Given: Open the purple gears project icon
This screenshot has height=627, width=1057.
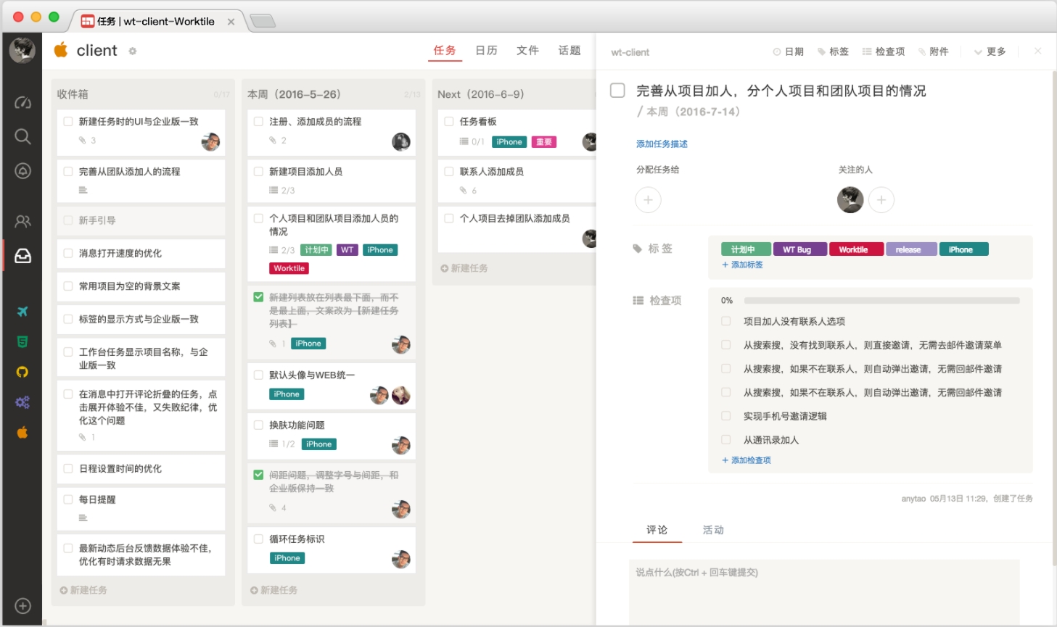Looking at the screenshot, I should pyautogui.click(x=22, y=402).
